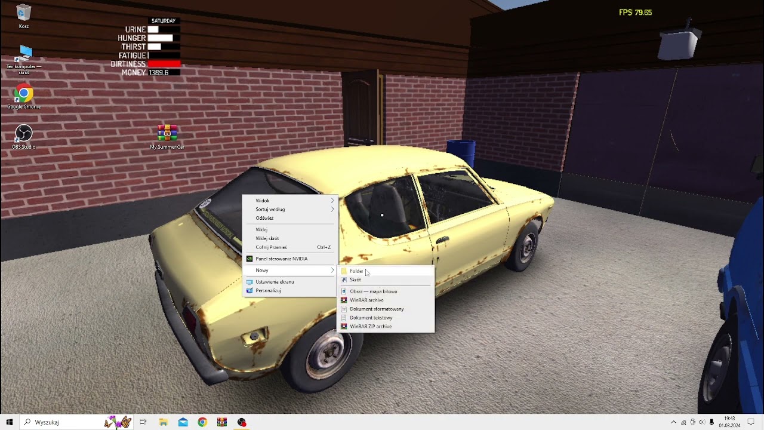Open the volume control in tray

(x=702, y=422)
